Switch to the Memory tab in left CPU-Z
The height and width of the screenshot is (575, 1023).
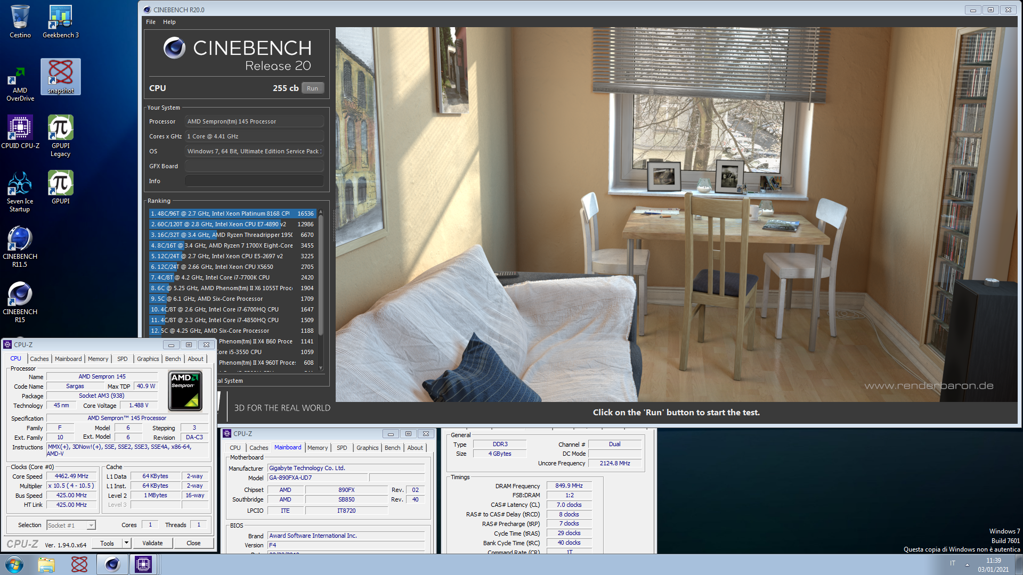[x=98, y=359]
